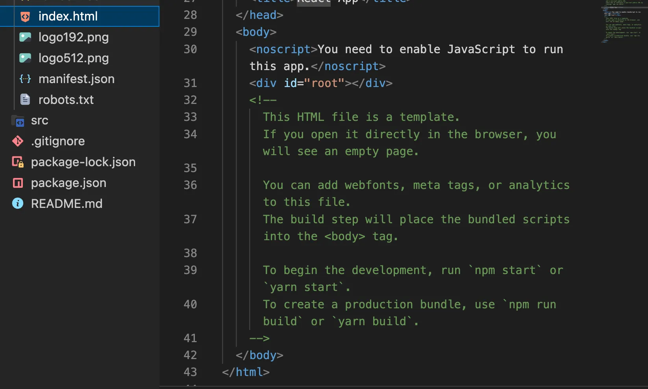The width and height of the screenshot is (648, 389).
Task: Click the closing html tag text
Action: pyautogui.click(x=246, y=372)
